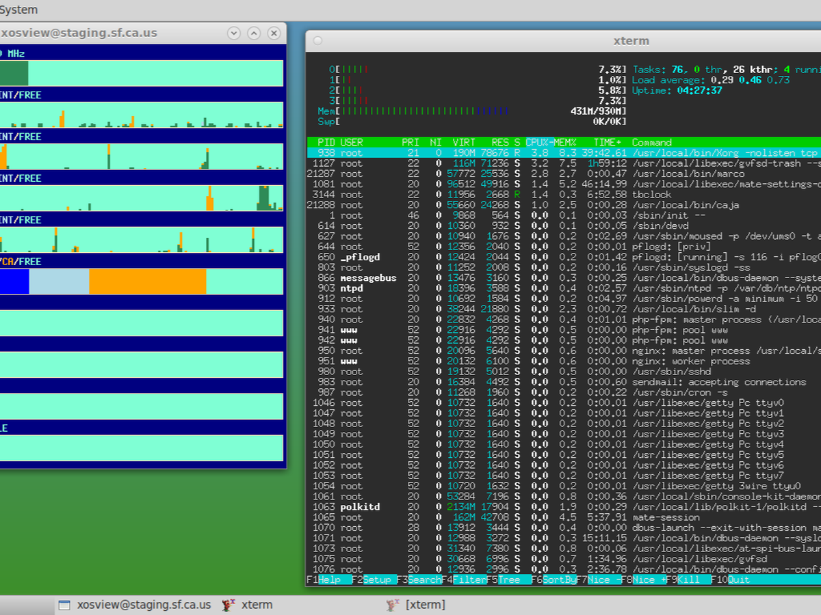Click the xterm window title bar
This screenshot has height=615, width=821.
pos(561,41)
